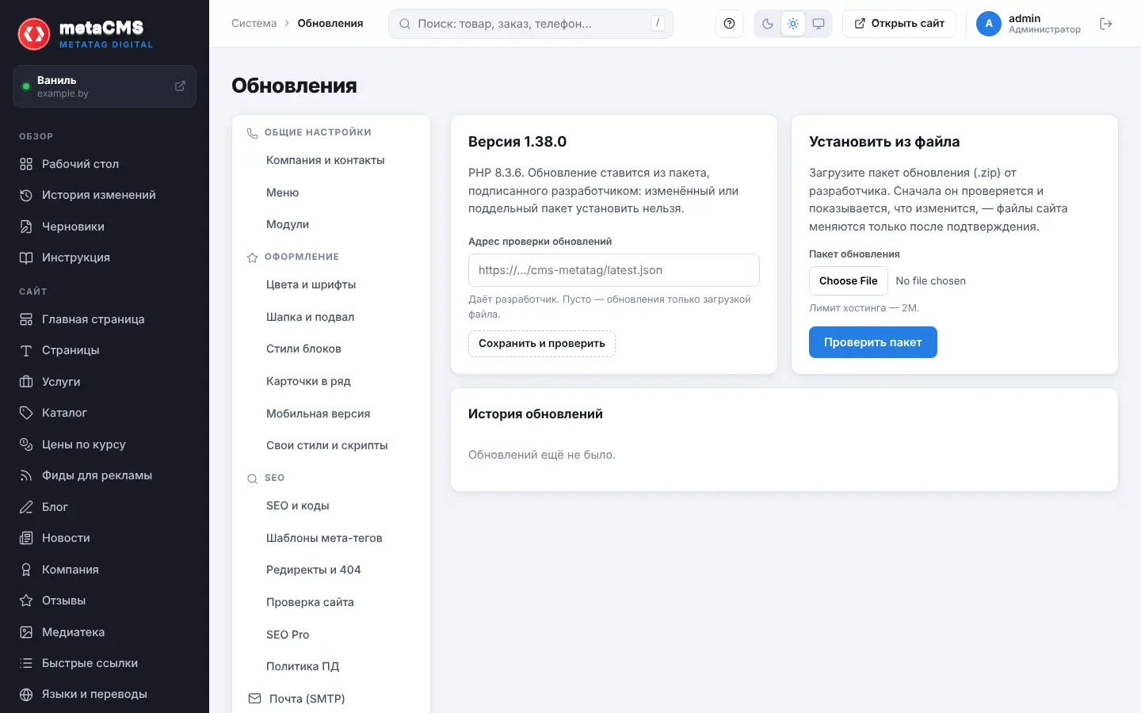Click the История изменений clock icon

pyautogui.click(x=26, y=195)
